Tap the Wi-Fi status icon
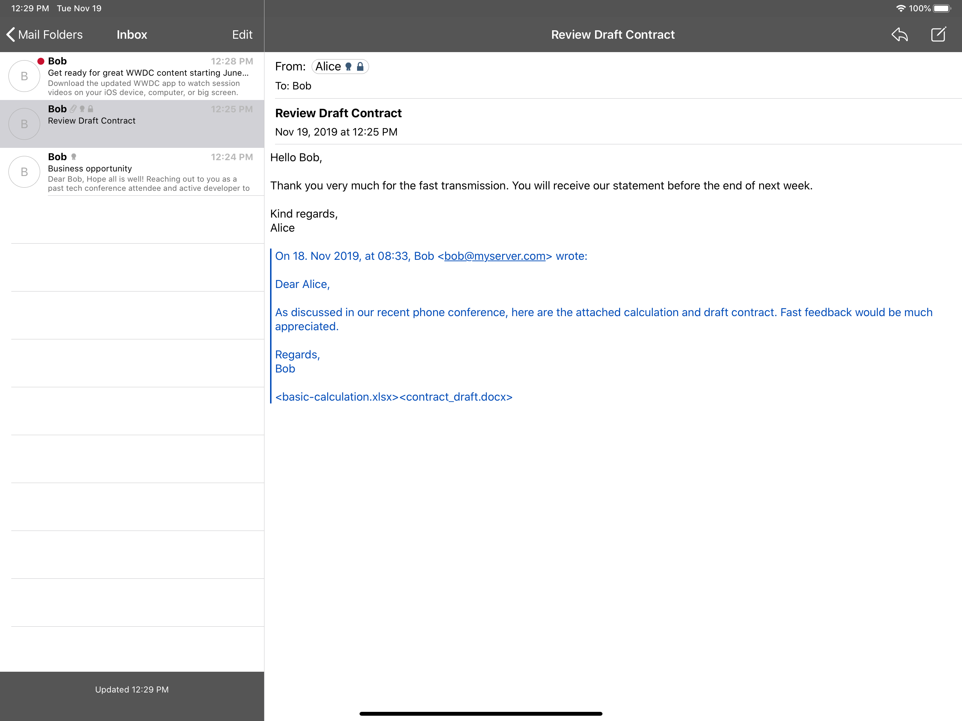This screenshot has width=962, height=721. pyautogui.click(x=901, y=8)
